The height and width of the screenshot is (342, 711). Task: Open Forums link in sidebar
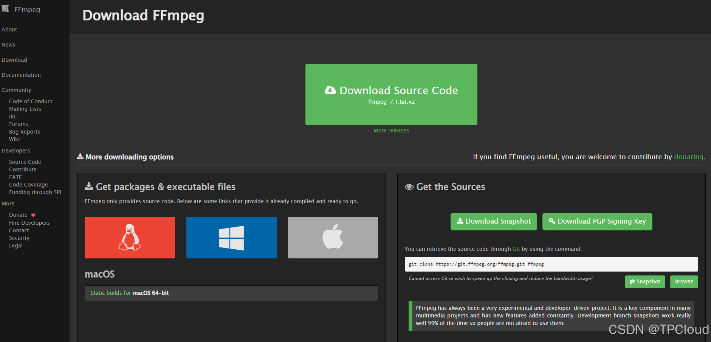pyautogui.click(x=19, y=124)
